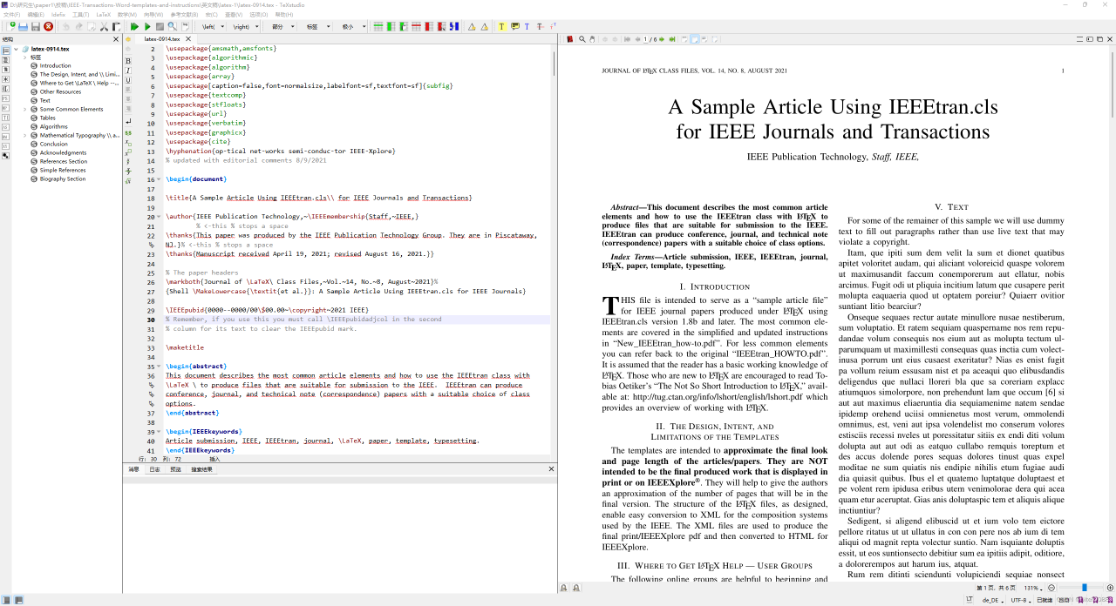Open the 部分 sectioning dropdown
Image resolution: width=1116 pixels, height=606 pixels.
283,27
